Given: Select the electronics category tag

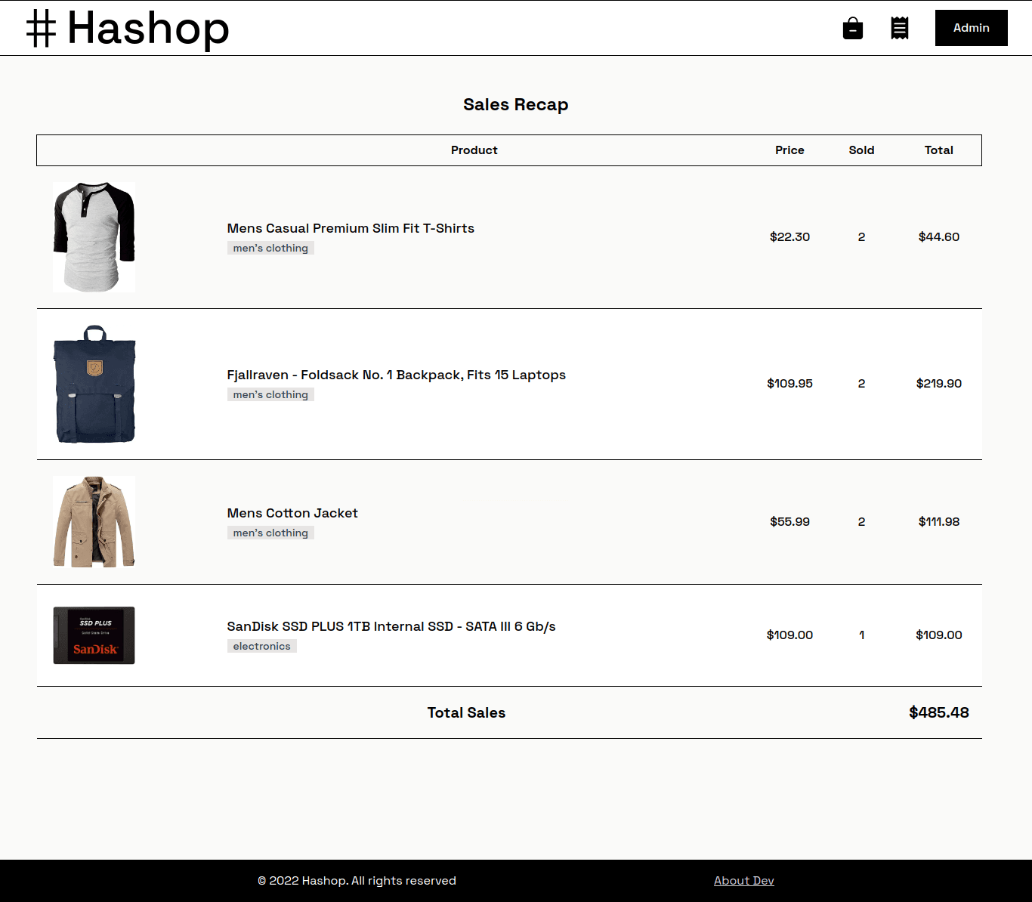Looking at the screenshot, I should coord(261,645).
